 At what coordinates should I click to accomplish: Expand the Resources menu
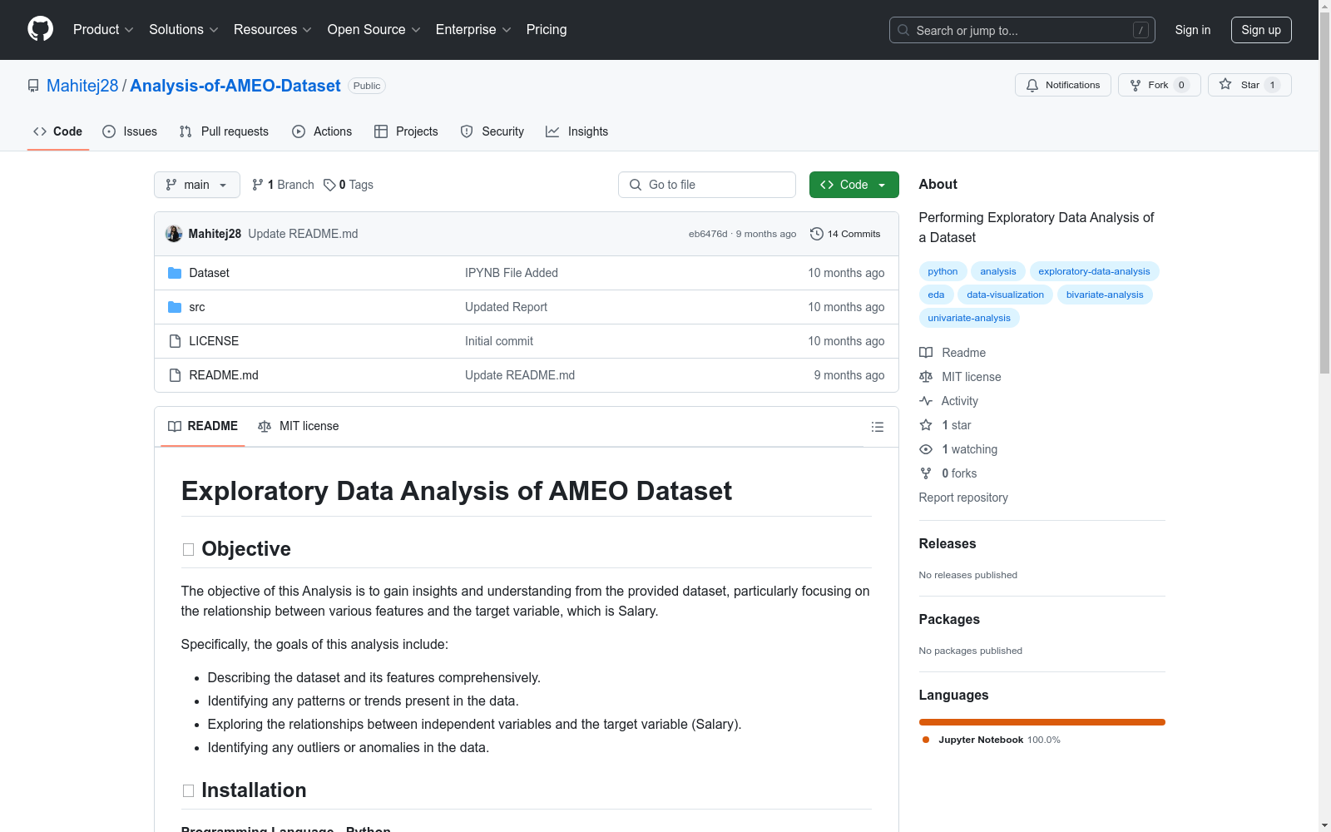click(273, 30)
